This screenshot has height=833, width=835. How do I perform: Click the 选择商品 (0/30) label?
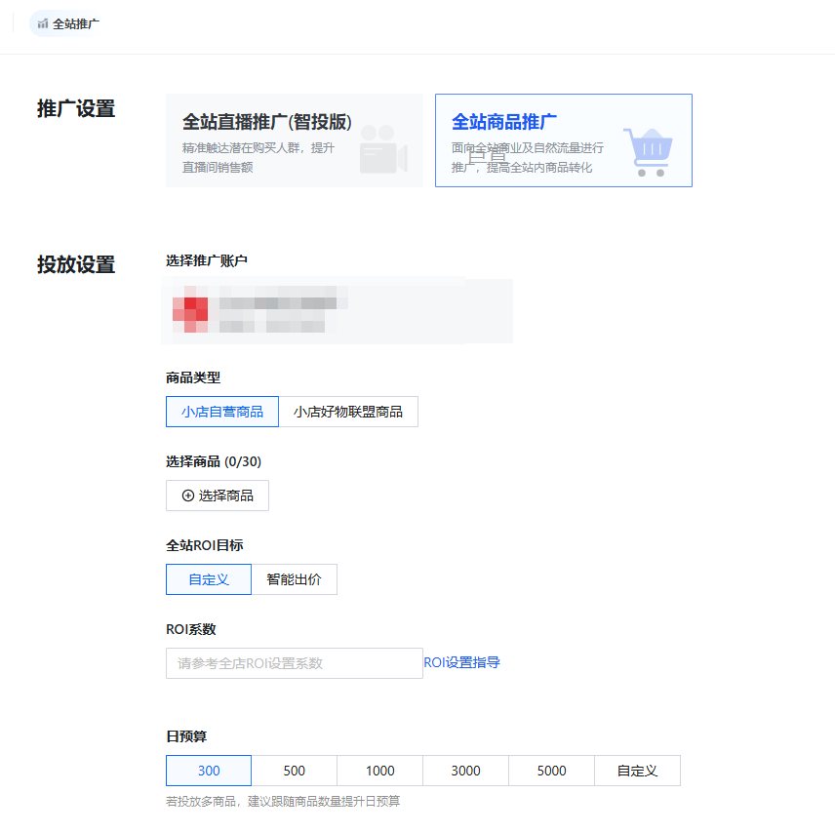pyautogui.click(x=214, y=461)
